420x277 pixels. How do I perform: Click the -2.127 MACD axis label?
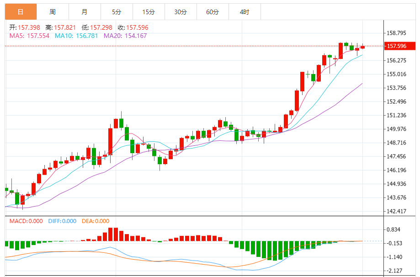pyautogui.click(x=394, y=271)
